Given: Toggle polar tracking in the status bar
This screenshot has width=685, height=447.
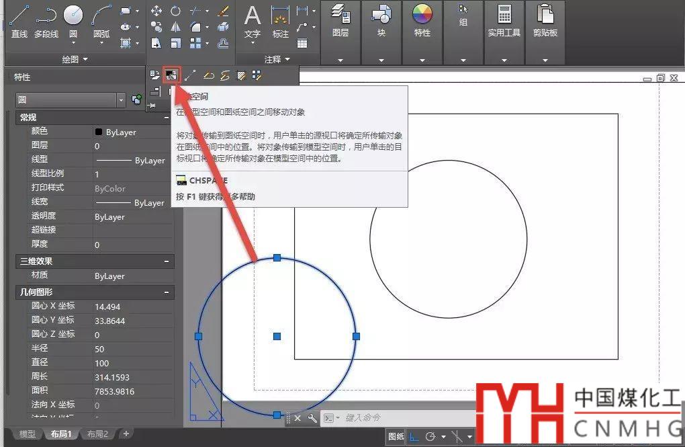Looking at the screenshot, I should [430, 437].
